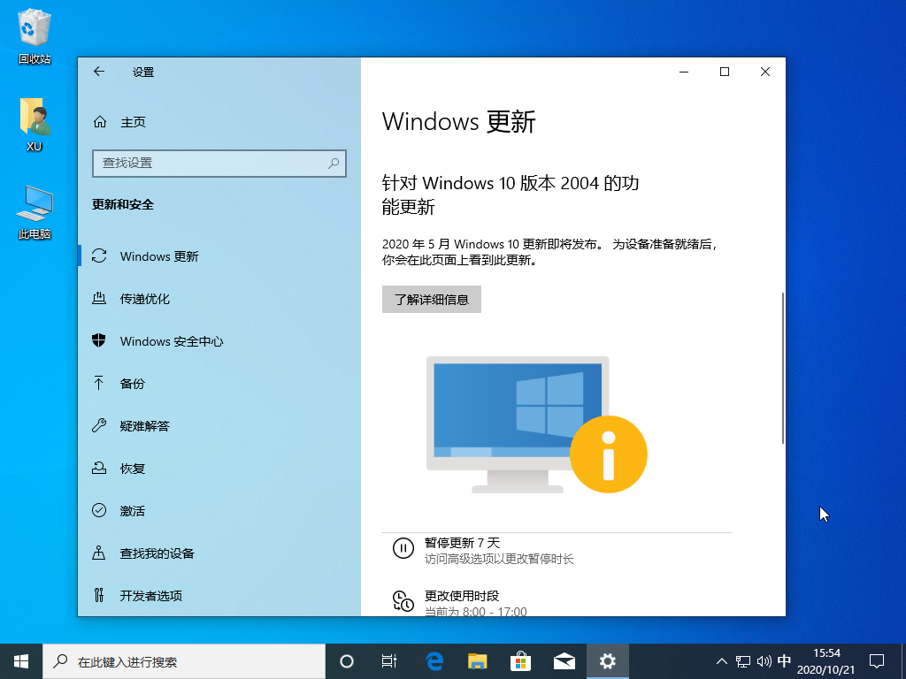
Task: Click the 查找设置 search field
Action: (x=212, y=164)
